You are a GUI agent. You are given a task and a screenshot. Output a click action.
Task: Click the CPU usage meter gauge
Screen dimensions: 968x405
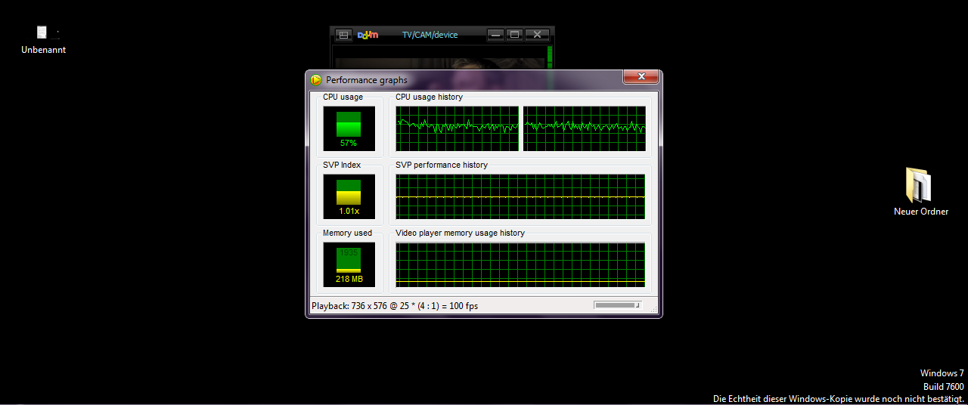(349, 128)
